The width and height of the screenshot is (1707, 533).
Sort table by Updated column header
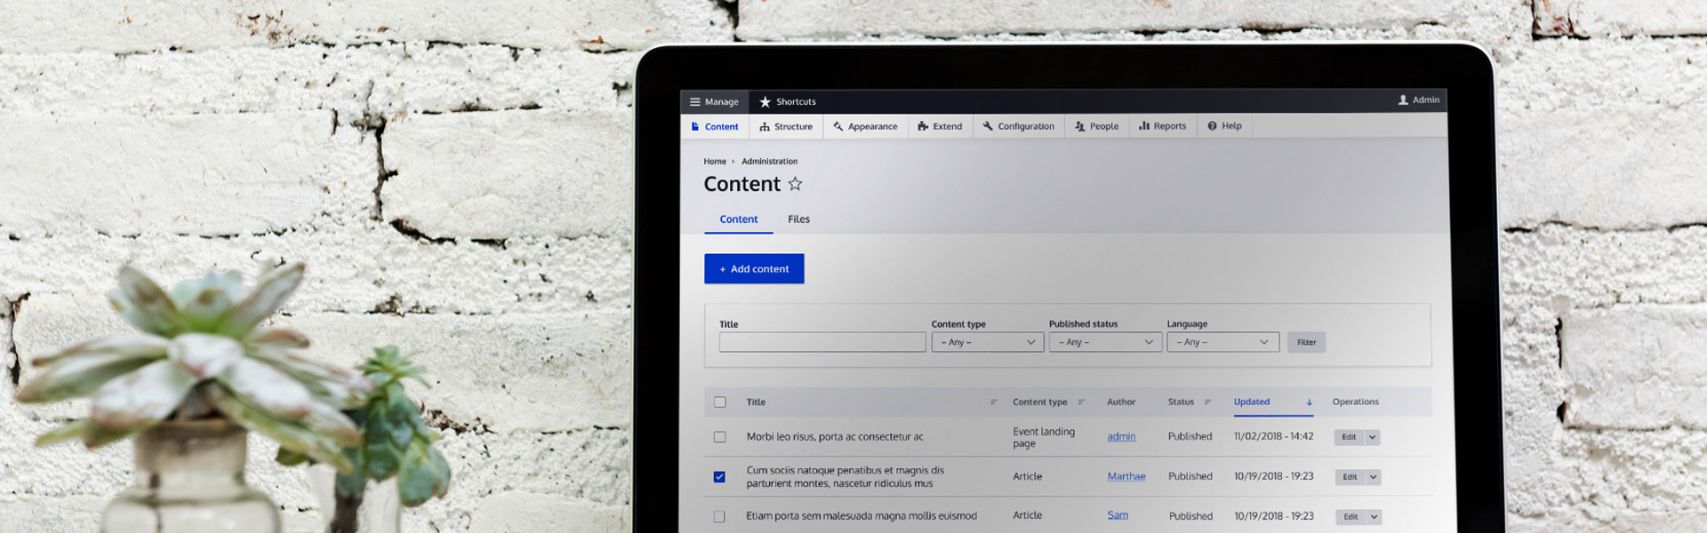[1252, 402]
